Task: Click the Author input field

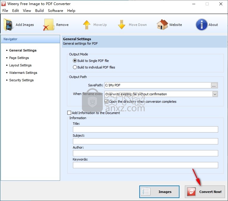Action: pos(146,153)
